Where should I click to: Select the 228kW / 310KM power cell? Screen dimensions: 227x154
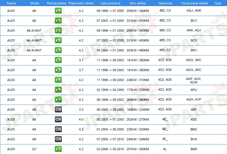point(138,80)
